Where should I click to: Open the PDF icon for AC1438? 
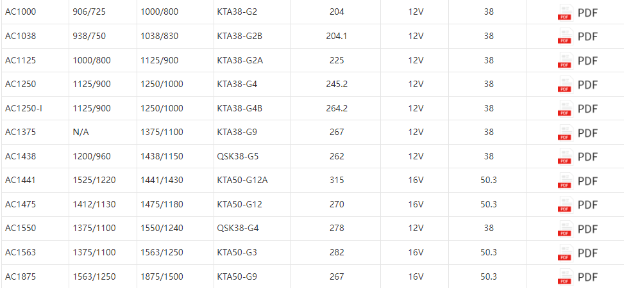tap(565, 157)
